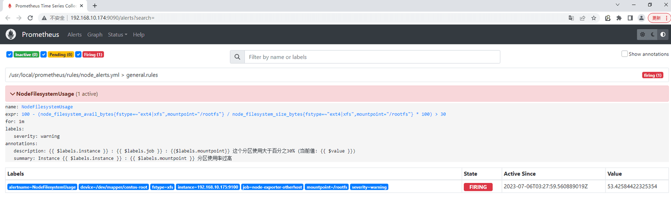Click the red firing (1) group badge
Image resolution: width=671 pixels, height=203 pixels.
pos(653,75)
